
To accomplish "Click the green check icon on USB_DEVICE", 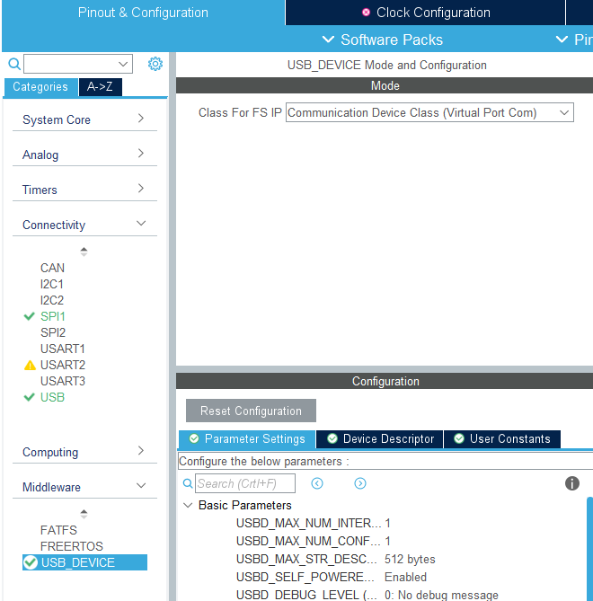I will [31, 562].
